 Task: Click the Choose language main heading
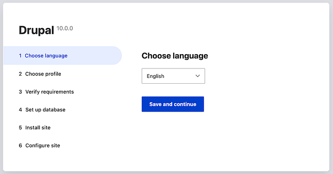point(175,56)
